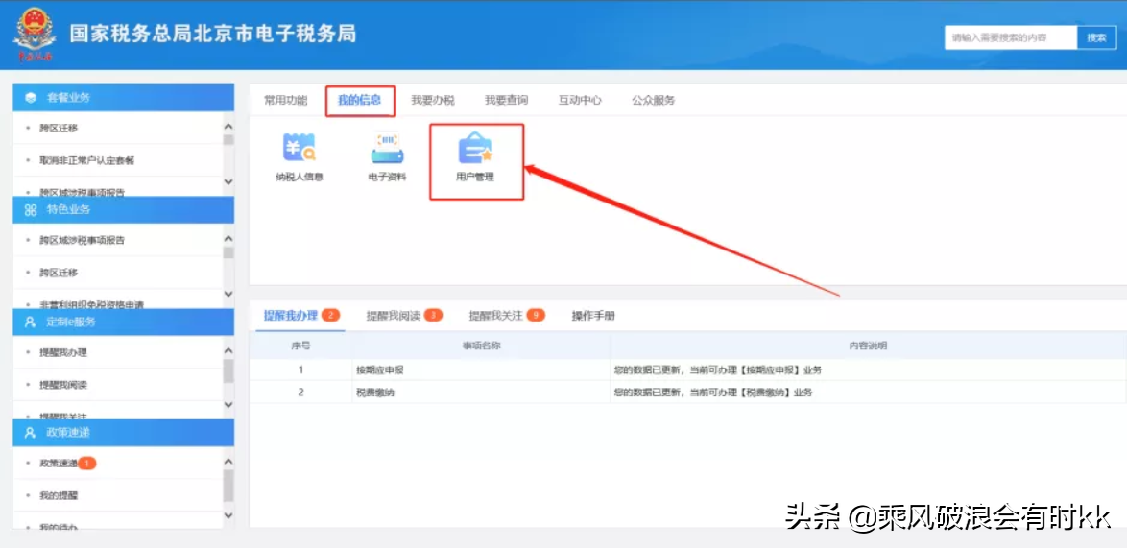Open the 纳税人信息 icon
The image size is (1127, 548).
(x=299, y=157)
